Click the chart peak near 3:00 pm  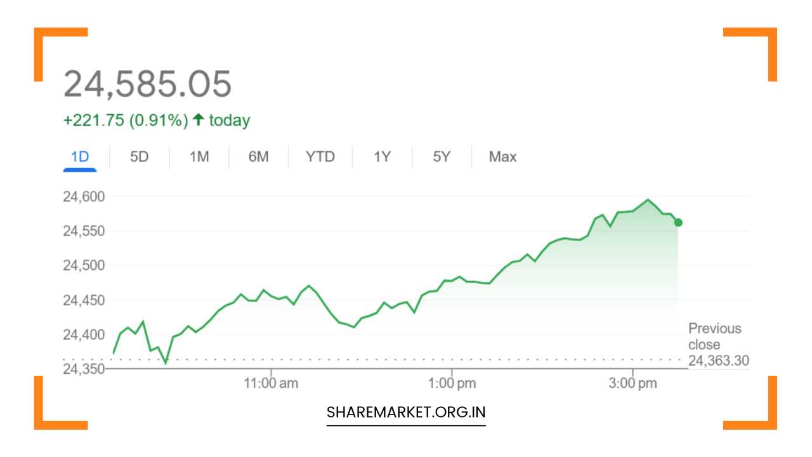[x=647, y=200]
